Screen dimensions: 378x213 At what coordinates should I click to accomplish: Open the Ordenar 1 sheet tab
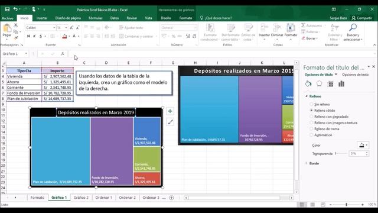[104, 198]
